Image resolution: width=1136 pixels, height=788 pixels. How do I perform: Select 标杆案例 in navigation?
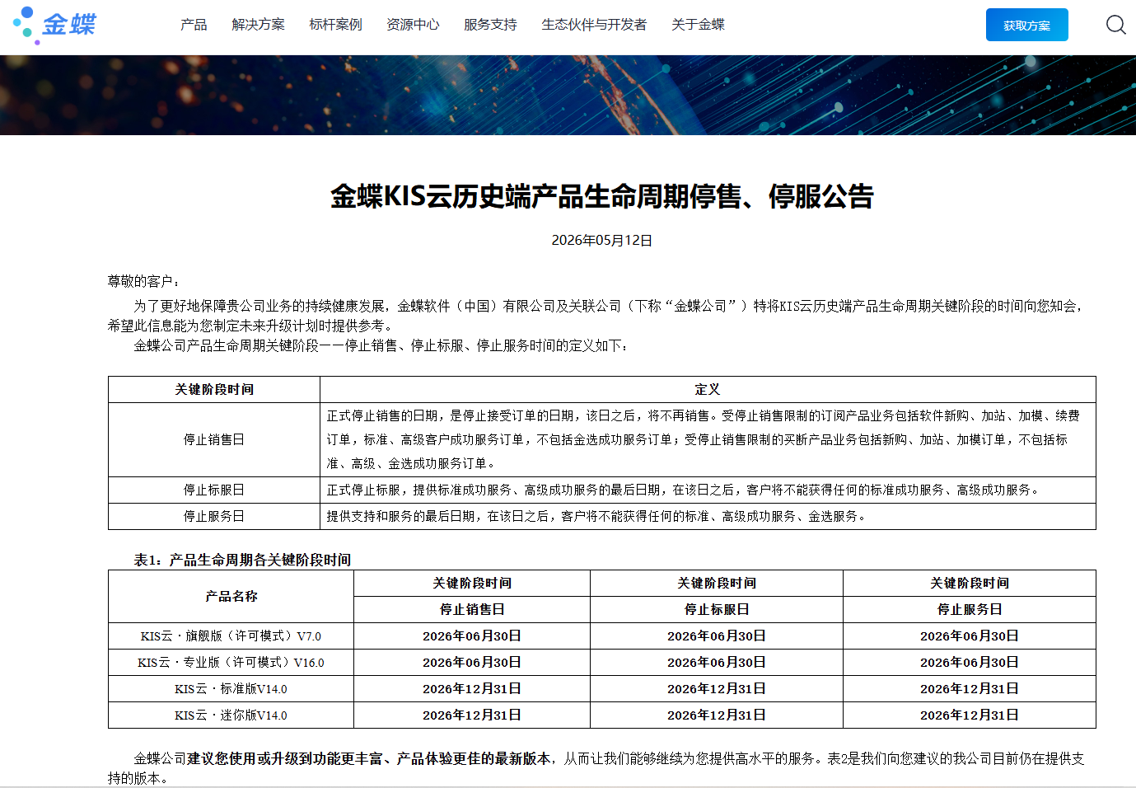[335, 25]
